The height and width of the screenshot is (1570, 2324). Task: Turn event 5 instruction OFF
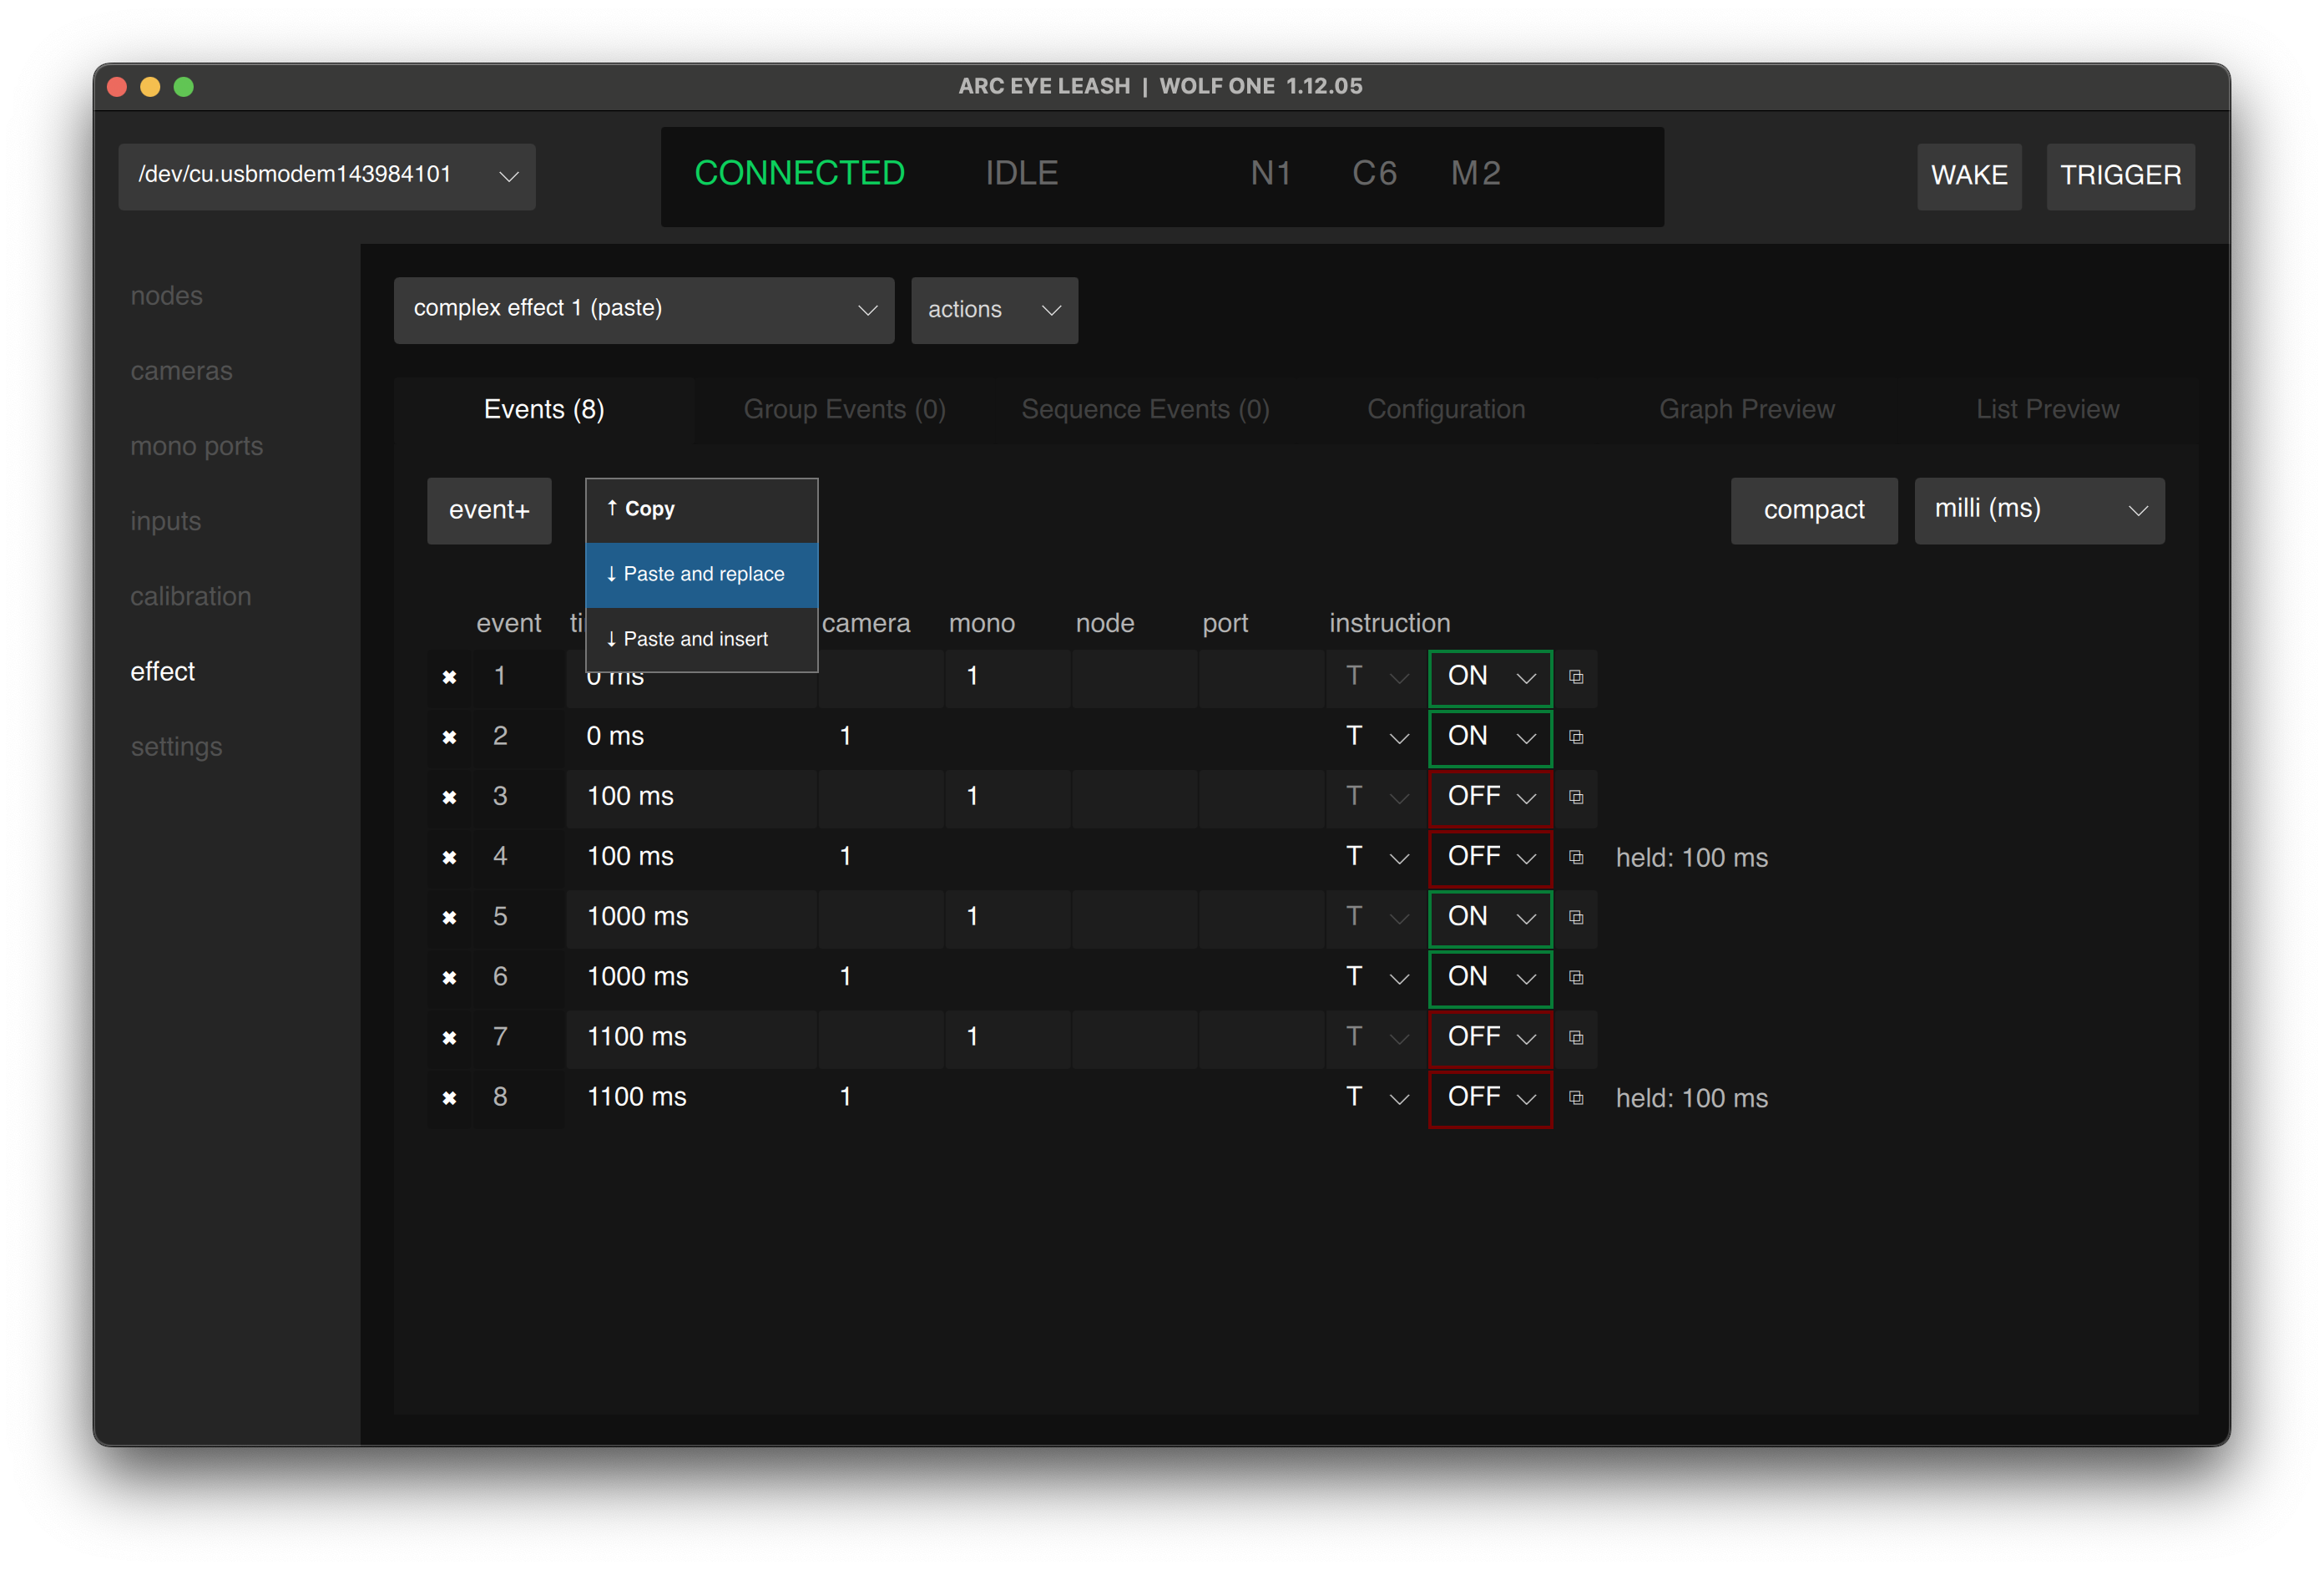pyautogui.click(x=1489, y=918)
